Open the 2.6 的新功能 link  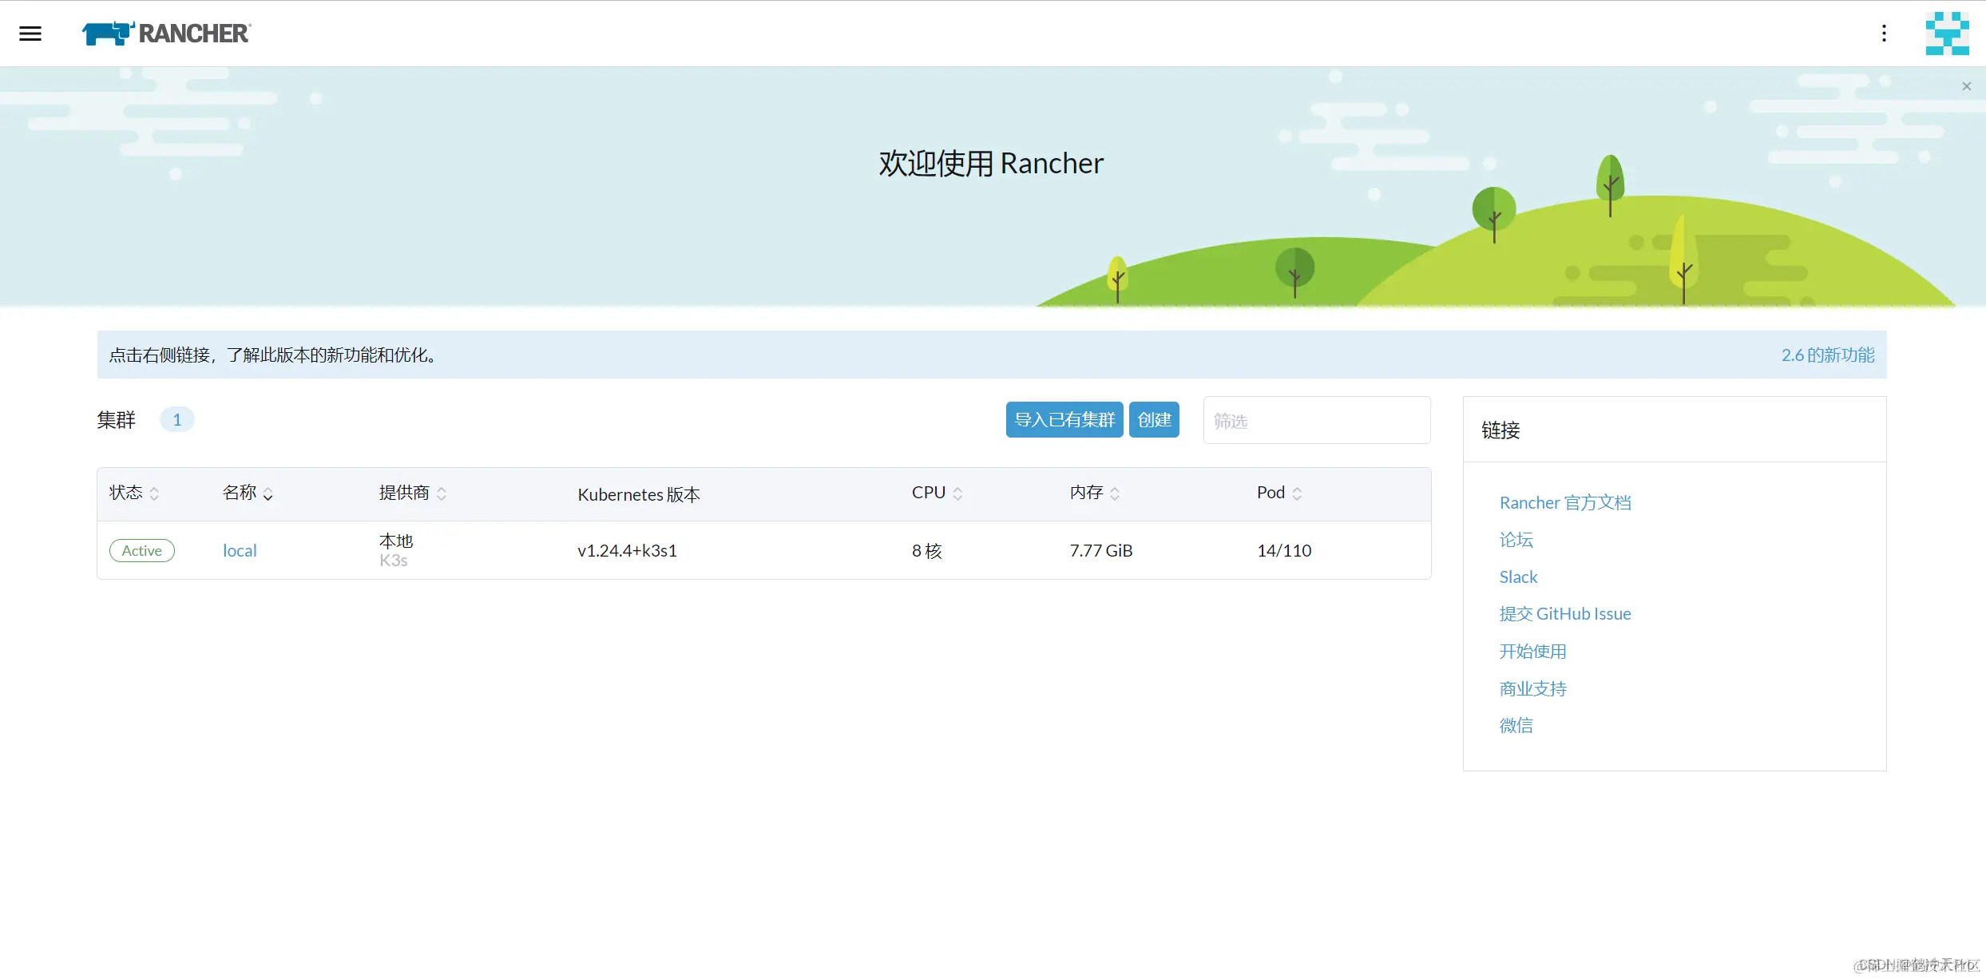[1828, 355]
